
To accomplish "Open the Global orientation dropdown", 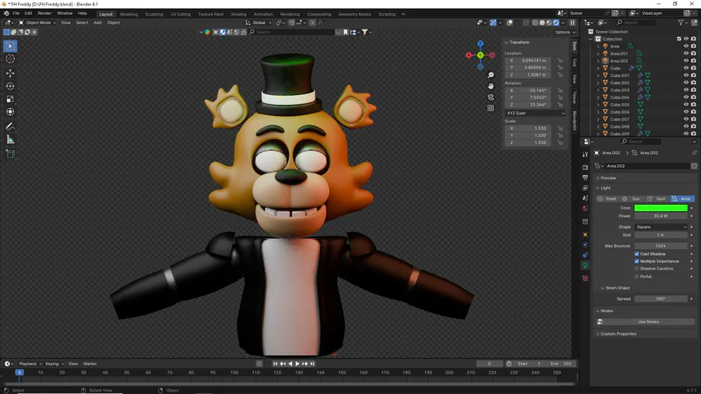I will click(259, 23).
